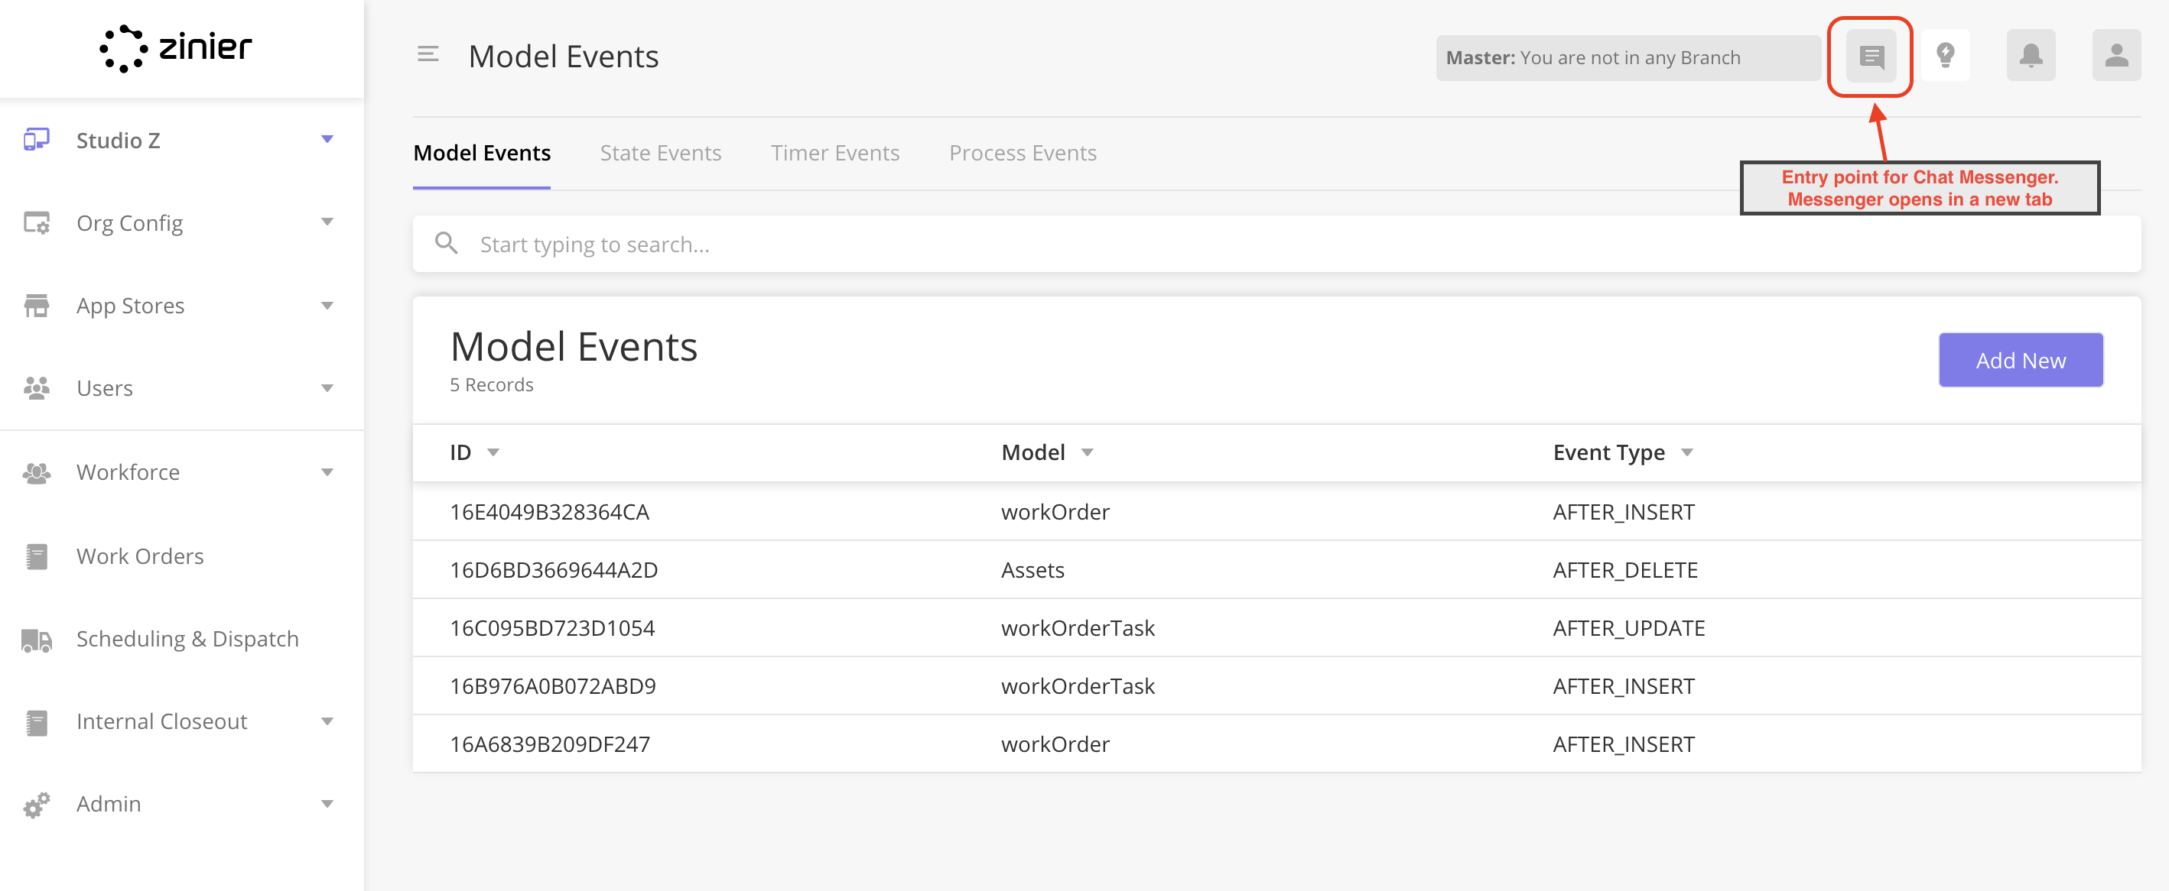Click the Workforce sidebar label
This screenshot has width=2169, height=891.
point(128,473)
